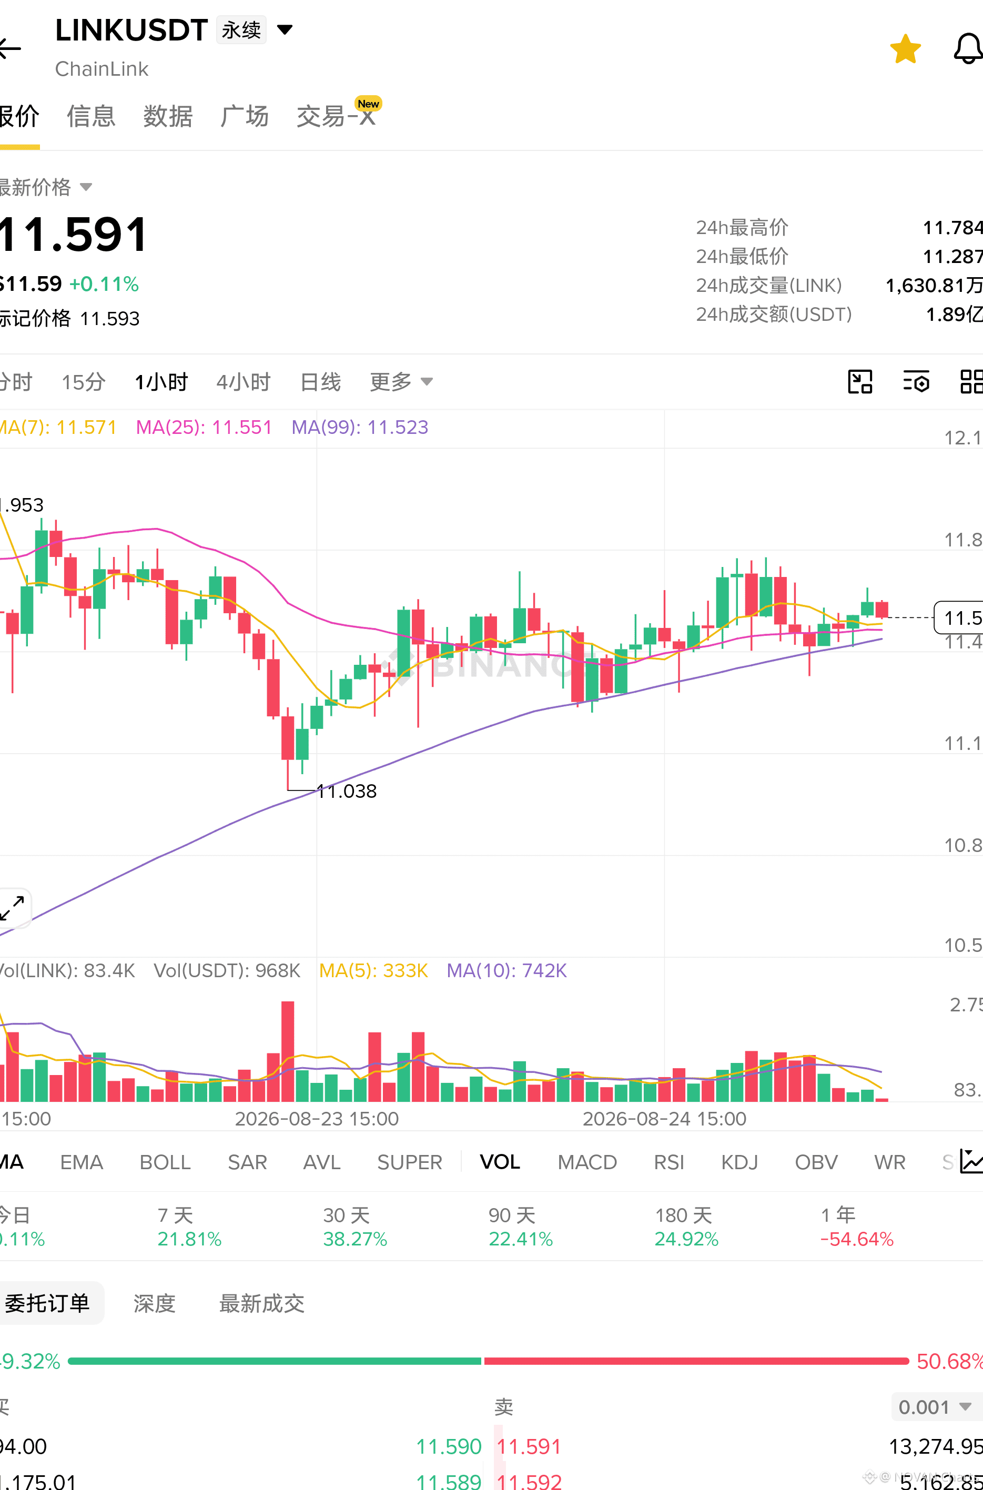Image resolution: width=983 pixels, height=1490 pixels.
Task: Tap the MA(25): 11.551 legend
Action: tap(204, 428)
